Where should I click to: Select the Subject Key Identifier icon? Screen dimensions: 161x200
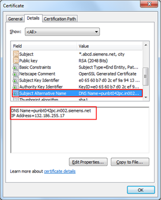(x=16, y=80)
